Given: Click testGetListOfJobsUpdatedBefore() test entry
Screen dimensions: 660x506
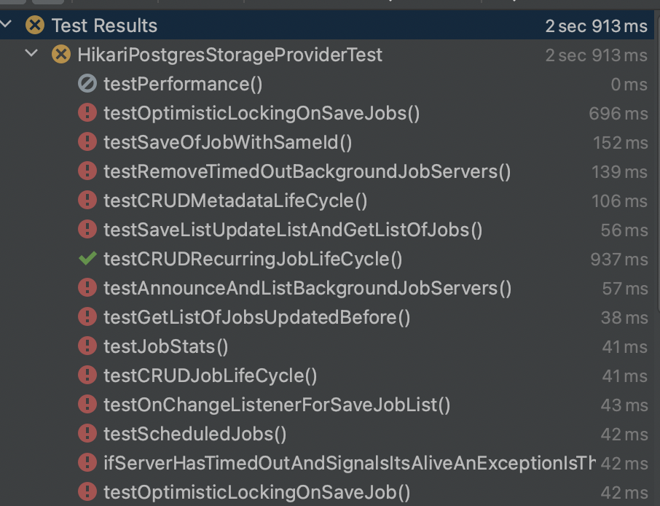Looking at the screenshot, I should pos(256,318).
